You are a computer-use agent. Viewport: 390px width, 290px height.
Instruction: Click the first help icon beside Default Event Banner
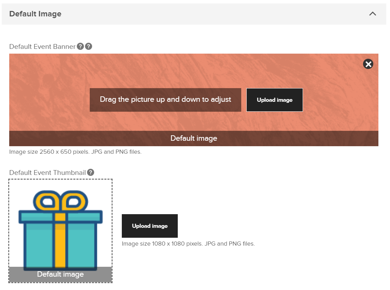[x=80, y=46]
